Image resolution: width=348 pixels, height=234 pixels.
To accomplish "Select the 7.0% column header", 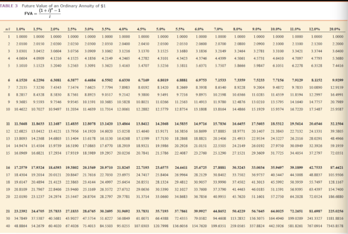I will click(218, 29).
